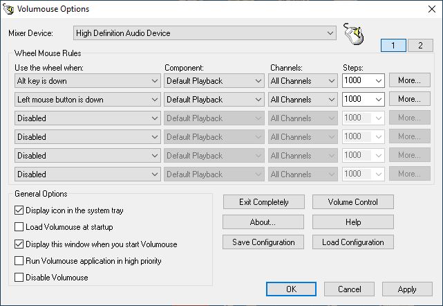Open the Mixer Device dropdown
Image resolution: width=443 pixels, height=306 pixels.
tap(205, 33)
